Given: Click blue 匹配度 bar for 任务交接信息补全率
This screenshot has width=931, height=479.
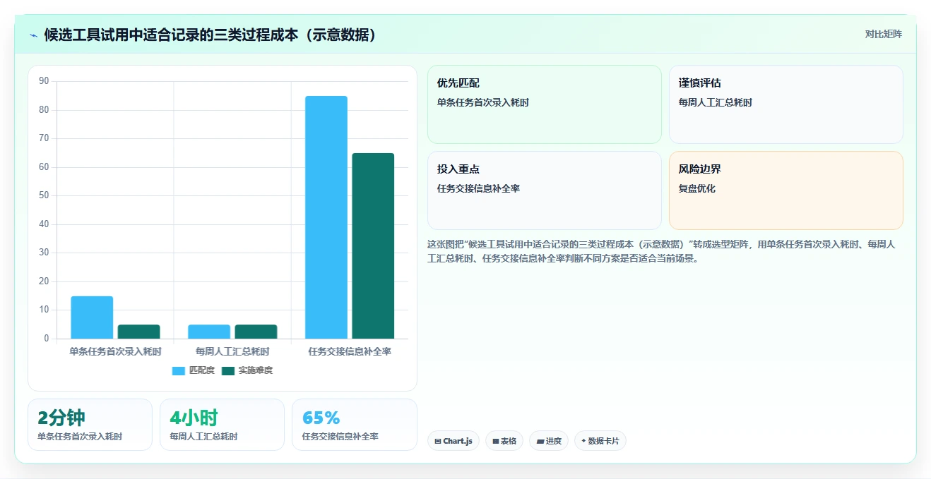Looking at the screenshot, I should coord(326,217).
